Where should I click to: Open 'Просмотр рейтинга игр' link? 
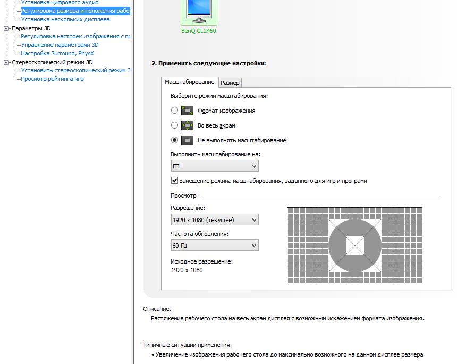[52, 79]
